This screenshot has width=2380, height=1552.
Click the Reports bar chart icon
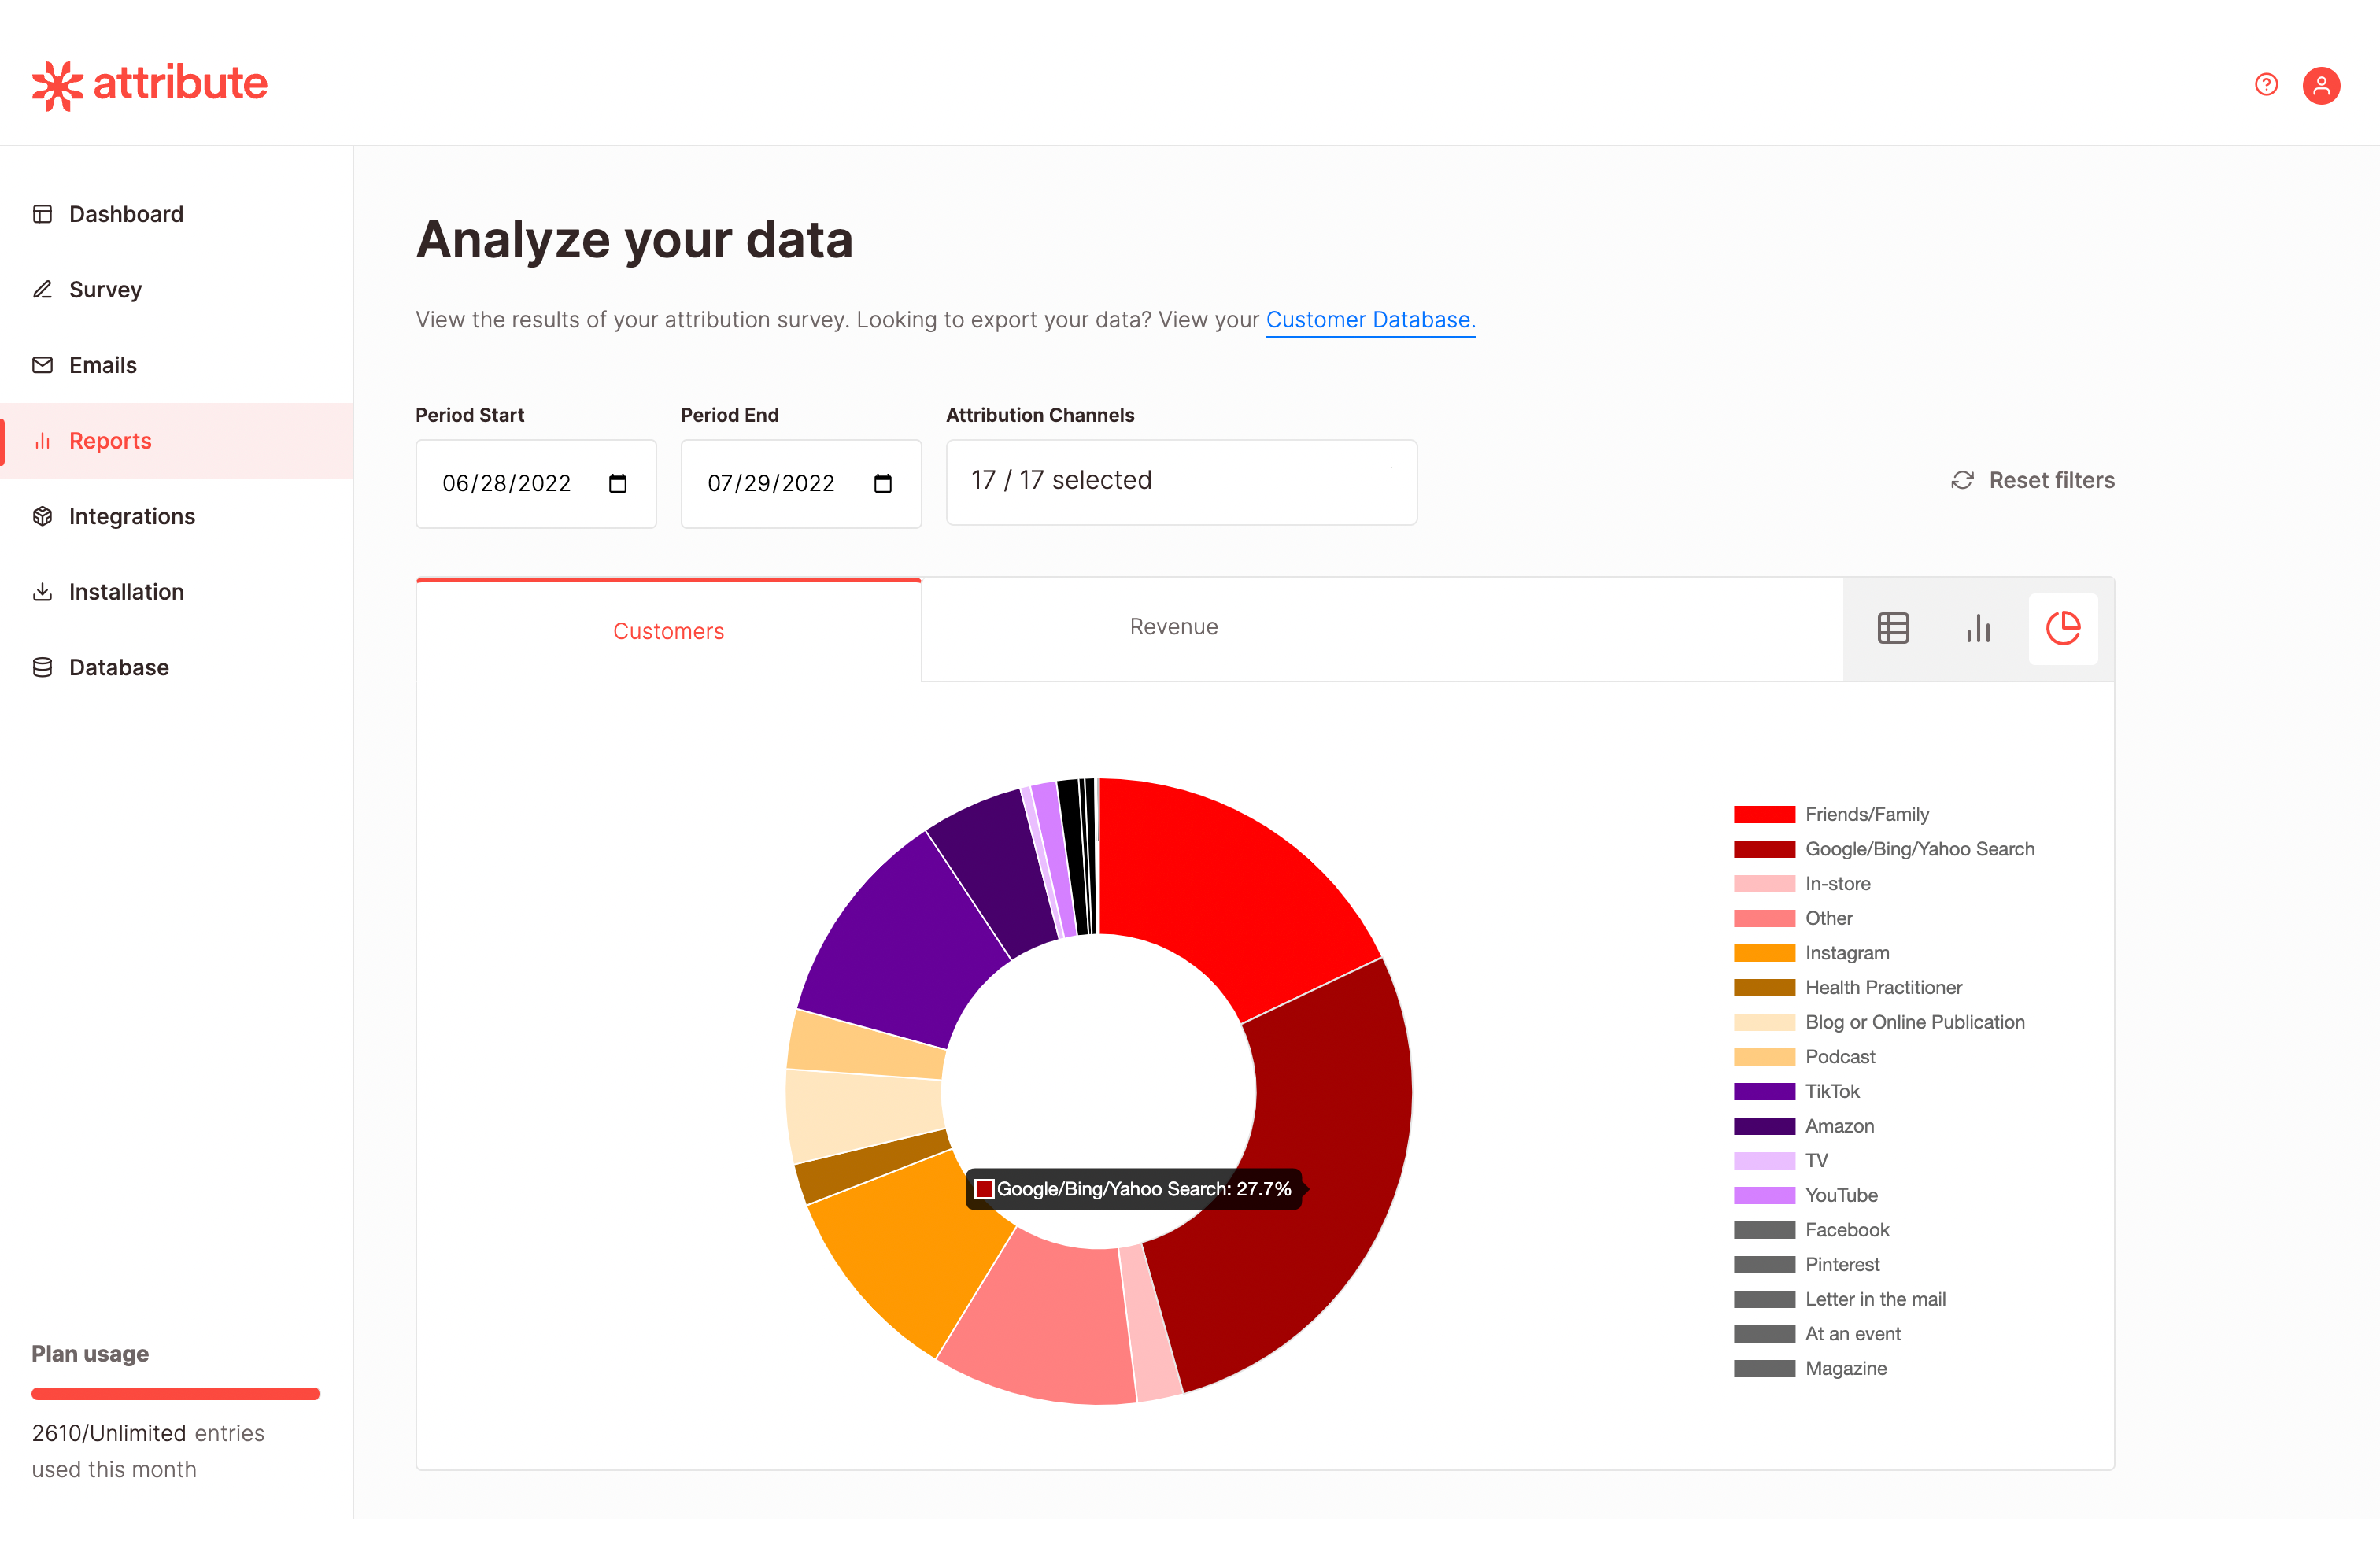[x=42, y=441]
